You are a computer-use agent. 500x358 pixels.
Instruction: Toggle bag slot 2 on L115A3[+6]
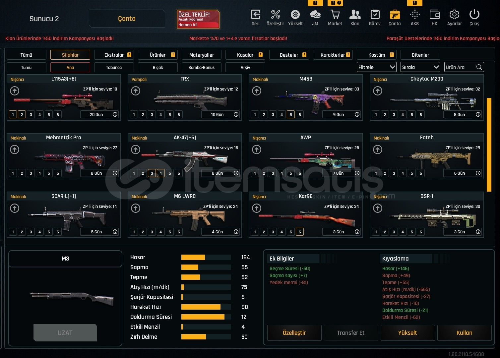click(x=22, y=115)
